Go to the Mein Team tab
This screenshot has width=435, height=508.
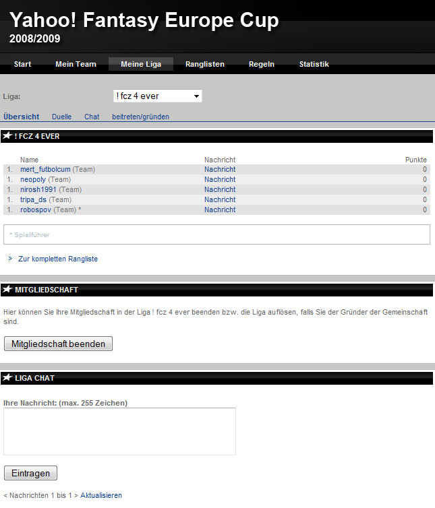pos(76,64)
